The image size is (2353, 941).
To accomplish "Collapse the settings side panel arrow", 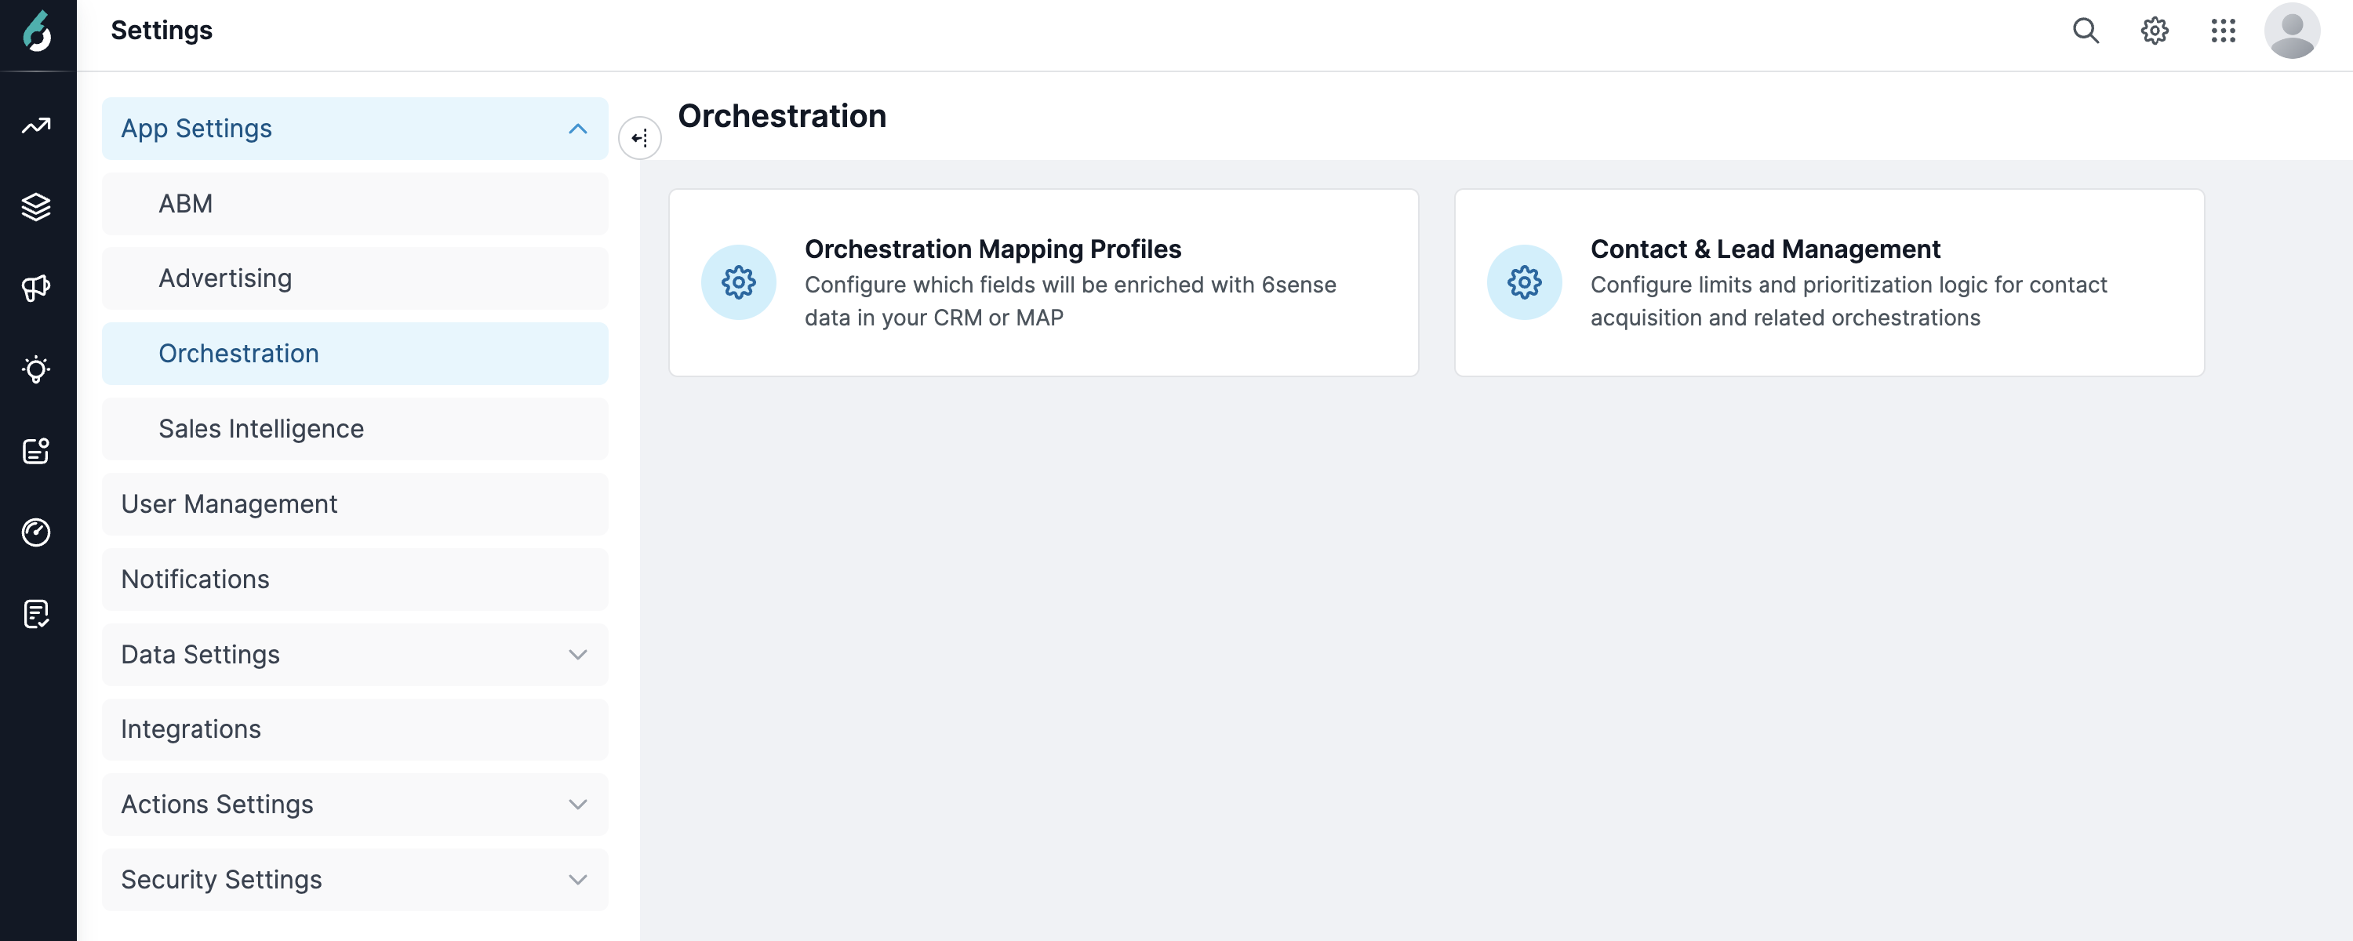I will (x=639, y=138).
